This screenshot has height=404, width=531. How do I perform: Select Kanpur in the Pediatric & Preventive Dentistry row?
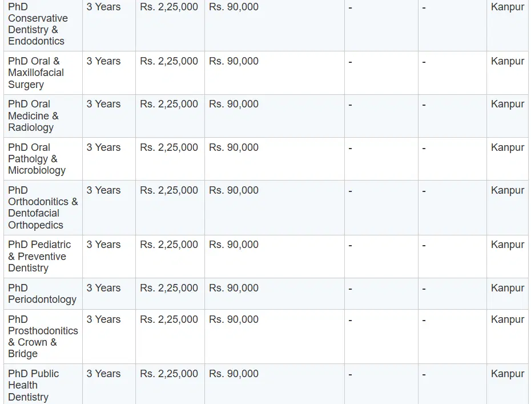(507, 245)
